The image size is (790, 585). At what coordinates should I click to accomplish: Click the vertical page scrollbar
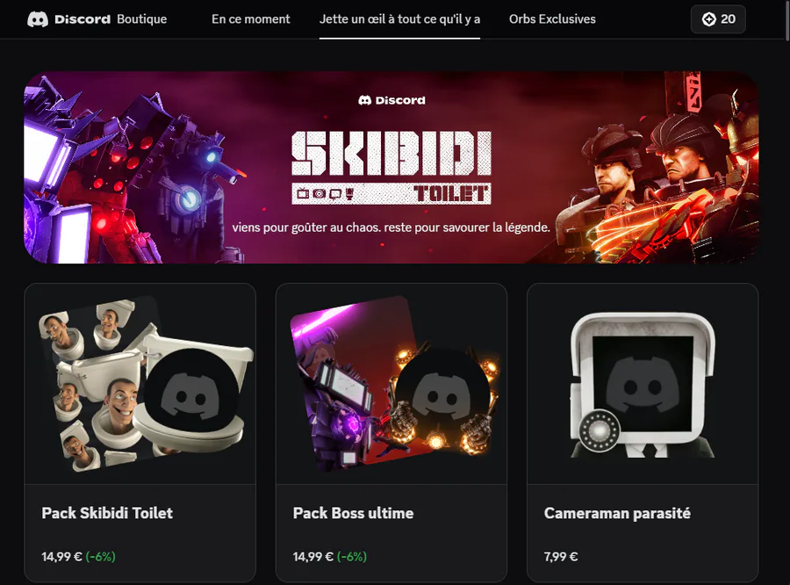coord(787,20)
